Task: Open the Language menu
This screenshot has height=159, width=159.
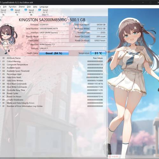Action: (x=44, y=7)
